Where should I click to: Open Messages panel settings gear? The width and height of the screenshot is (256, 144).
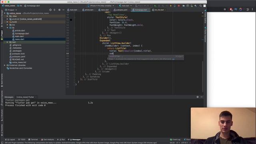[198, 97]
